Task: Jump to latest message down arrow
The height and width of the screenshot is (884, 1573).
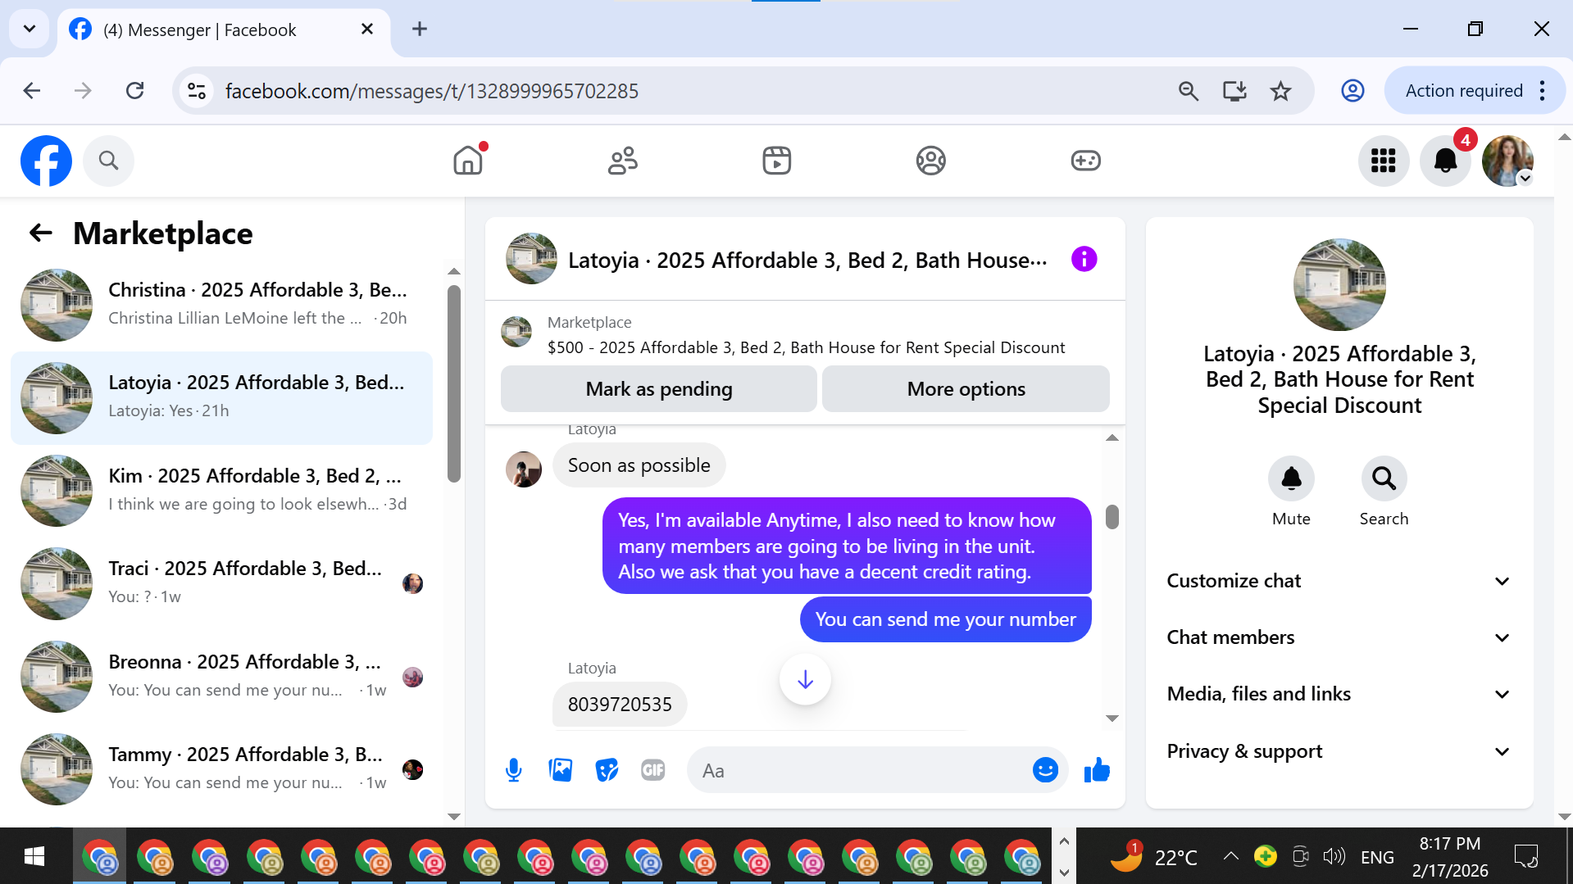Action: pyautogui.click(x=805, y=679)
